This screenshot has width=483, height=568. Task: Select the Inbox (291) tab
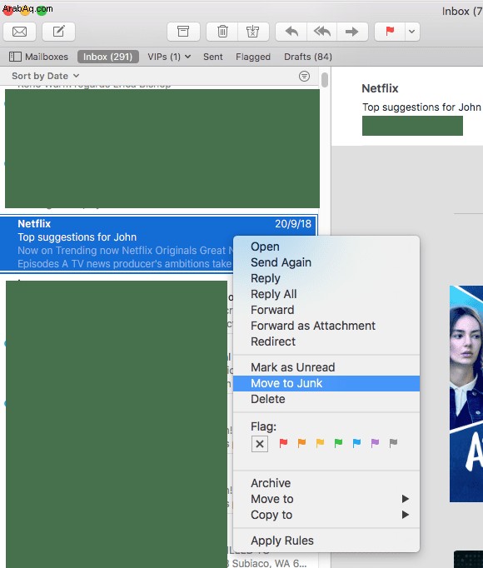[x=108, y=57]
